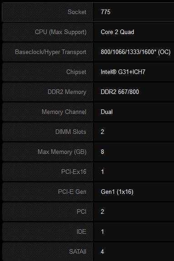
Task: Click the Chipset row label
Action: pos(76,72)
